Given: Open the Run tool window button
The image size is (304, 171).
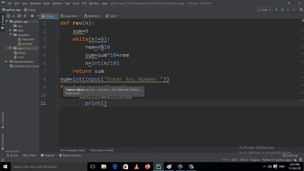Looking at the screenshot, I should pos(13,155).
